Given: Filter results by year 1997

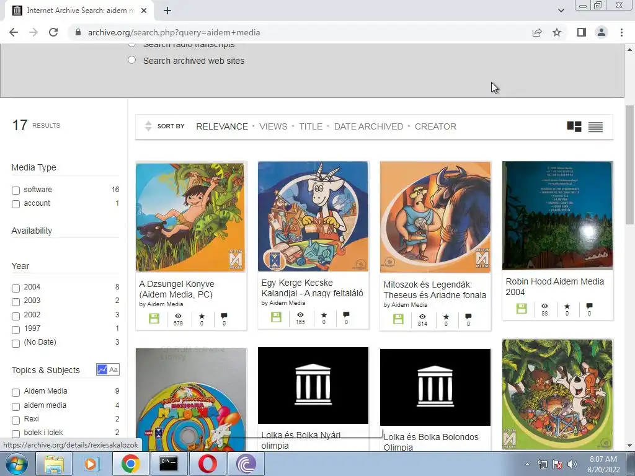Looking at the screenshot, I should [x=16, y=330].
